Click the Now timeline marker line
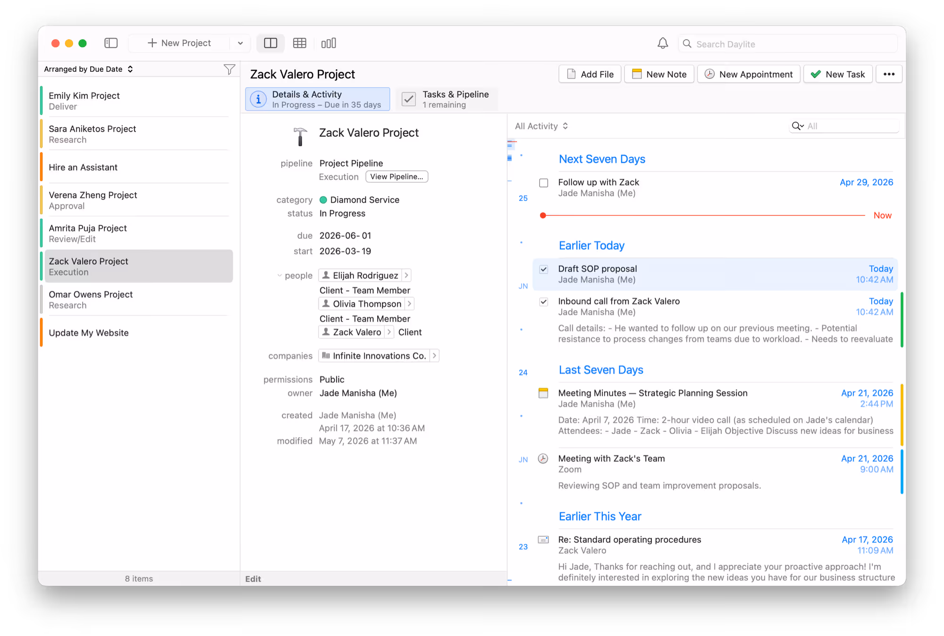 (x=703, y=215)
